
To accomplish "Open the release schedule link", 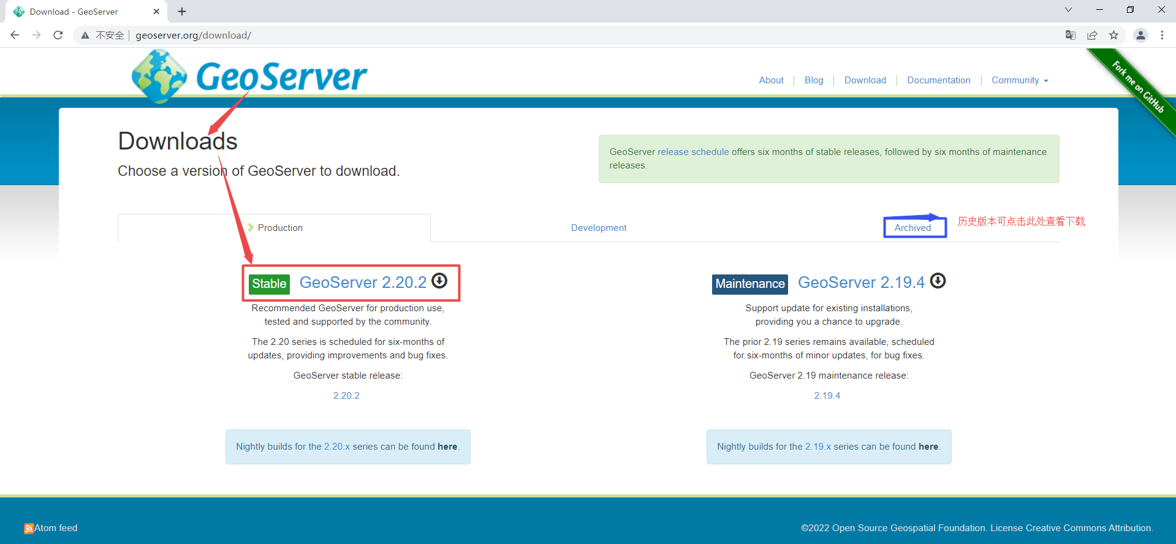I will 693,152.
